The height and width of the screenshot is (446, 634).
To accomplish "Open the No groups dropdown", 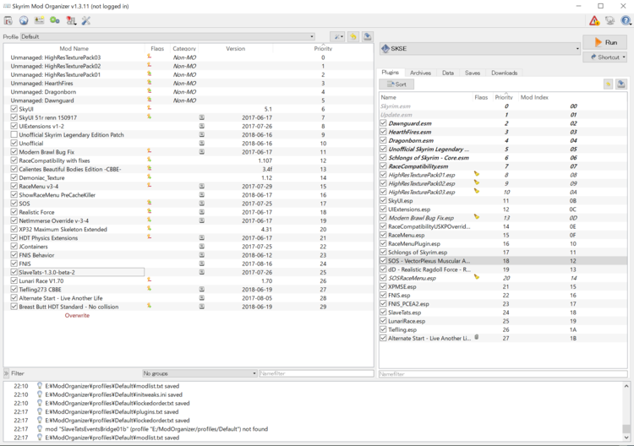I will tap(199, 373).
